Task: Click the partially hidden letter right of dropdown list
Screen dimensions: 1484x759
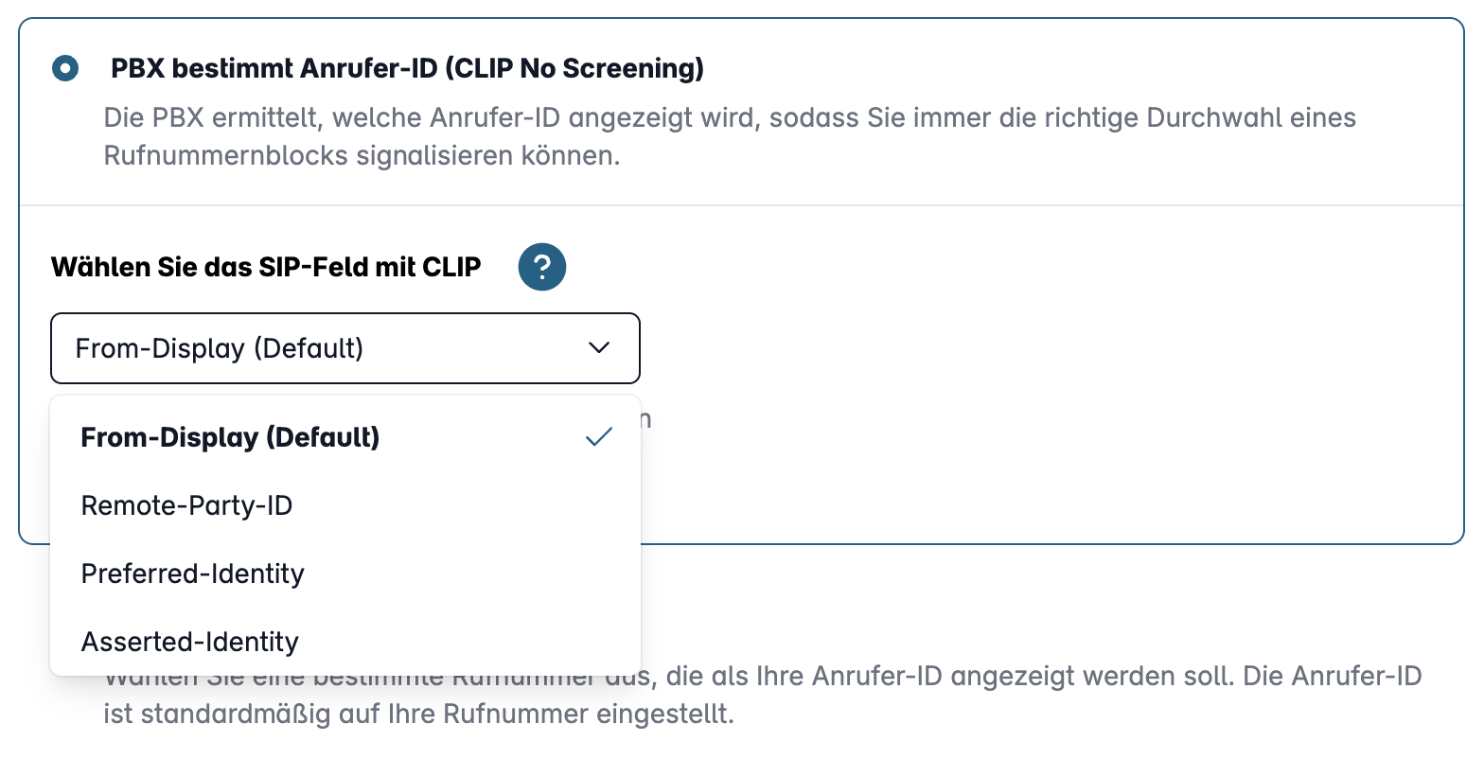Action: pos(646,419)
